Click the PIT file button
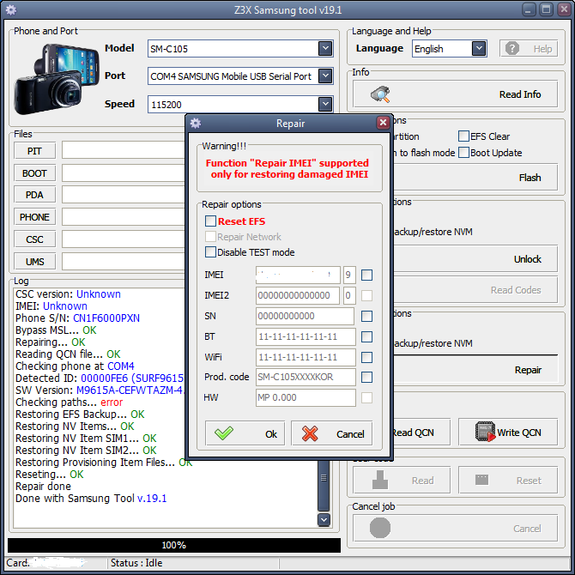 pyautogui.click(x=35, y=151)
